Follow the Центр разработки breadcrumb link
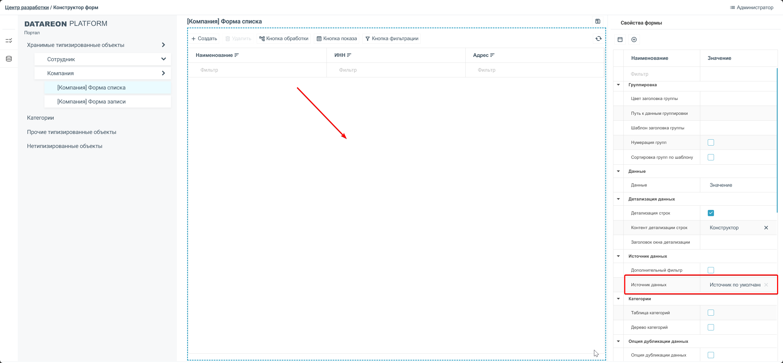 pos(27,8)
